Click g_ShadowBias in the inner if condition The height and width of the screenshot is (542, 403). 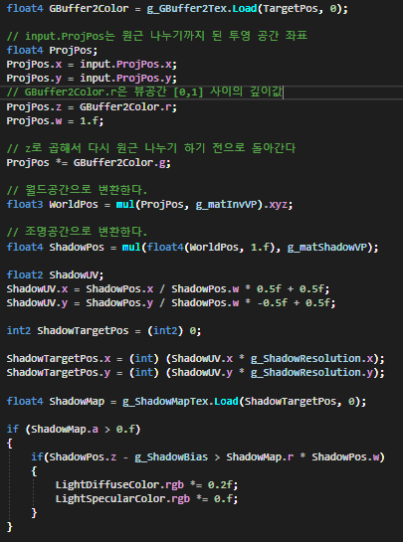(171, 457)
